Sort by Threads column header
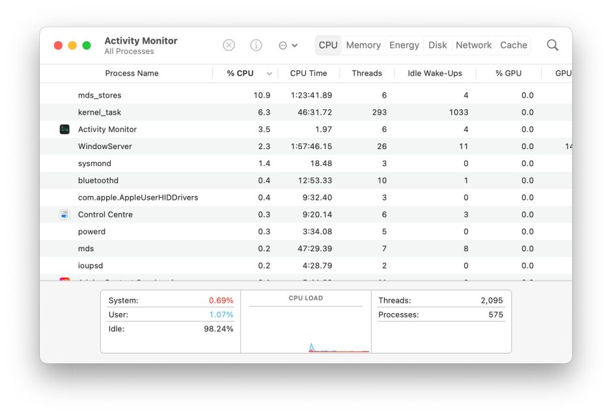This screenshot has width=612, height=416. (x=367, y=74)
